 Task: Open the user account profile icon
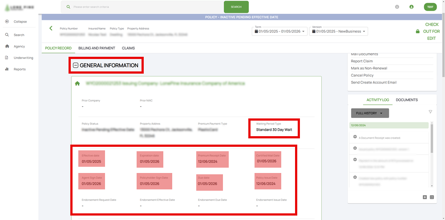tap(411, 7)
